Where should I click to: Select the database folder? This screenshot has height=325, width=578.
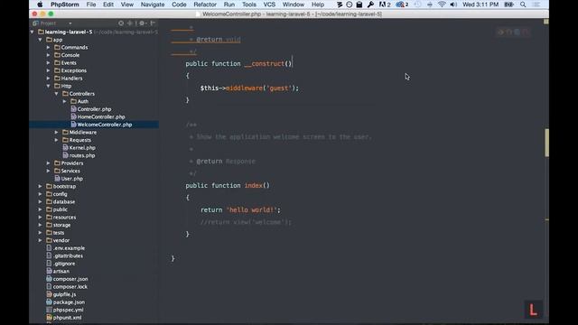61,202
